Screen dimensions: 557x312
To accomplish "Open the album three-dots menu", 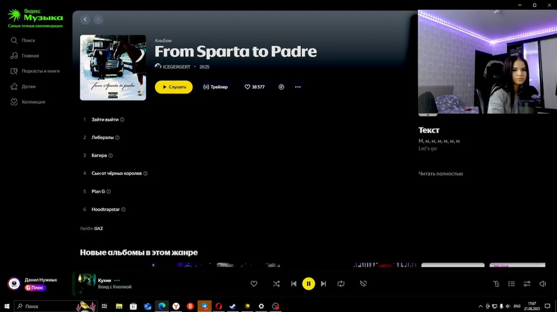I will 298,87.
